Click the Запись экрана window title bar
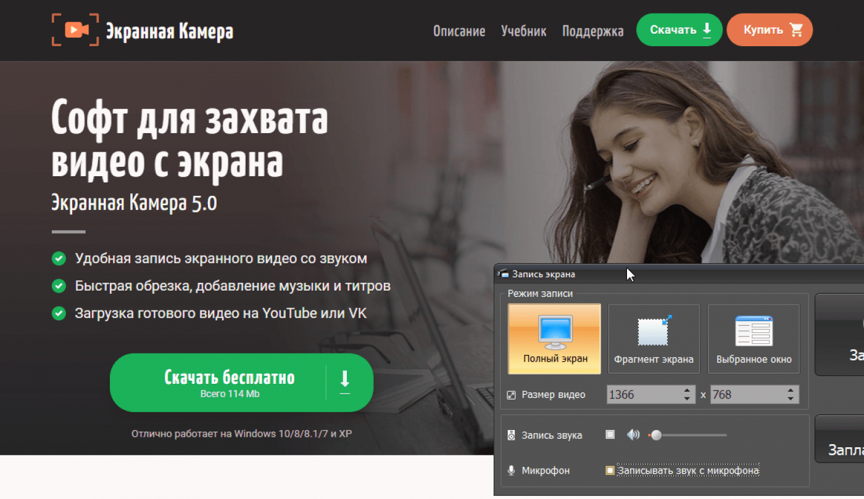This screenshot has height=499, width=864. [x=679, y=274]
